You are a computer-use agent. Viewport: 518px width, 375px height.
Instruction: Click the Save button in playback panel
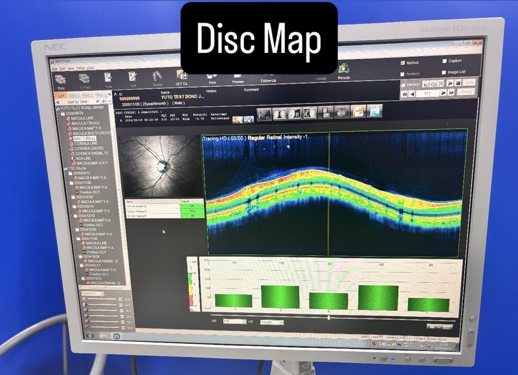click(x=469, y=83)
